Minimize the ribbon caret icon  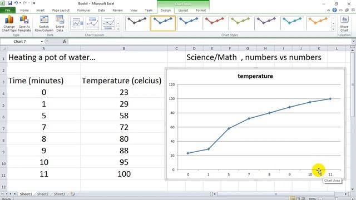(329, 10)
